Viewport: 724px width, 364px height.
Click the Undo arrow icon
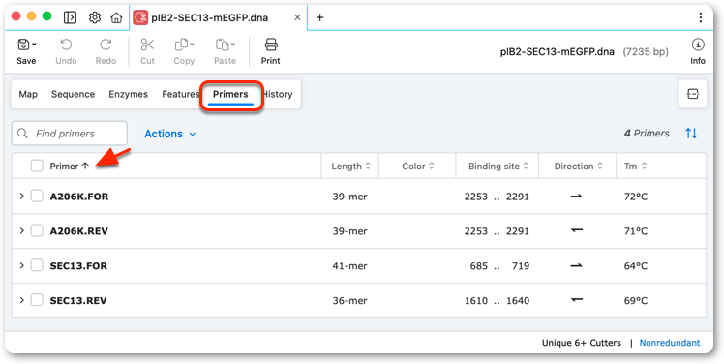[66, 45]
